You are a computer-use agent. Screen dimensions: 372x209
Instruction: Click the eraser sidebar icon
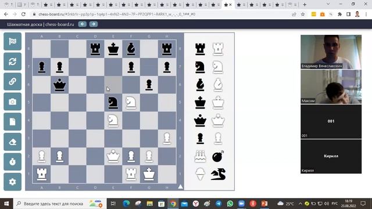coord(13,142)
